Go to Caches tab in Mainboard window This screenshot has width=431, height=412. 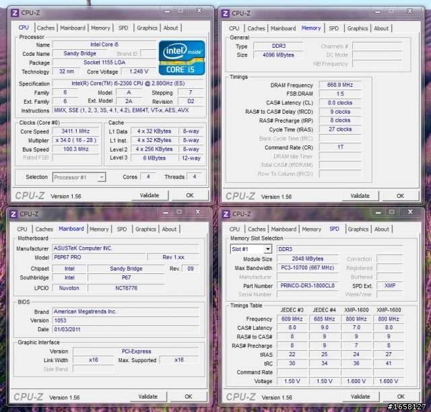[x=44, y=229]
